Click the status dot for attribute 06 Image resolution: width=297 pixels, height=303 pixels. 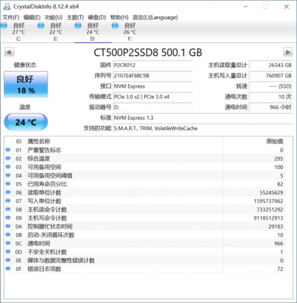tap(8, 192)
